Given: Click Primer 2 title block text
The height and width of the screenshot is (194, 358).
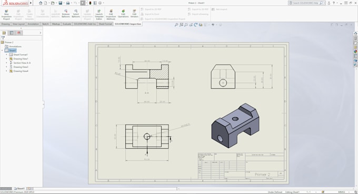Looking at the screenshot, I should pyautogui.click(x=262, y=175).
